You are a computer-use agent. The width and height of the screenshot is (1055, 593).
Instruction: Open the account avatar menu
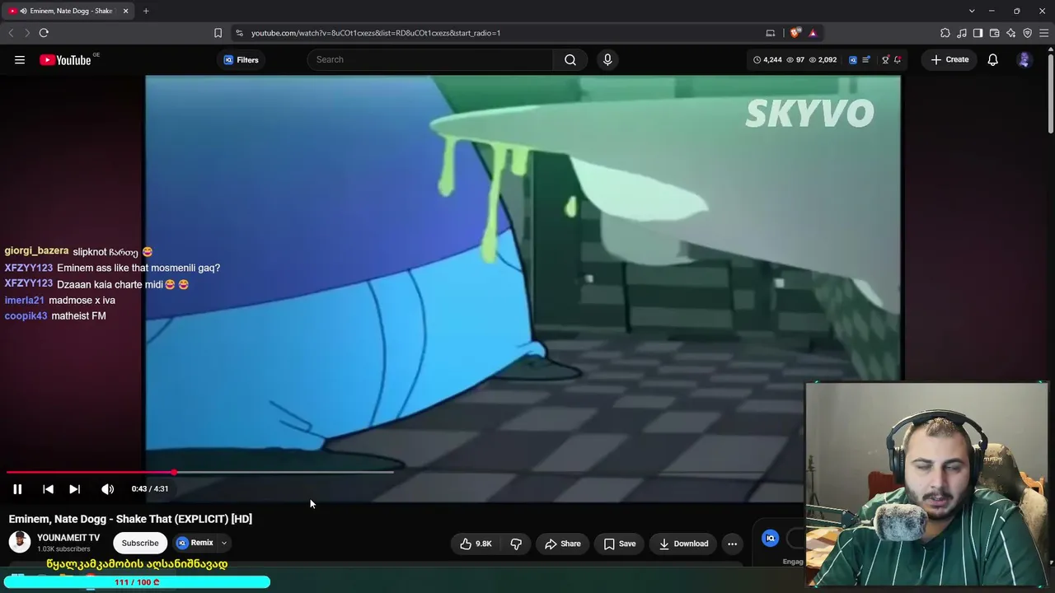point(1025,59)
